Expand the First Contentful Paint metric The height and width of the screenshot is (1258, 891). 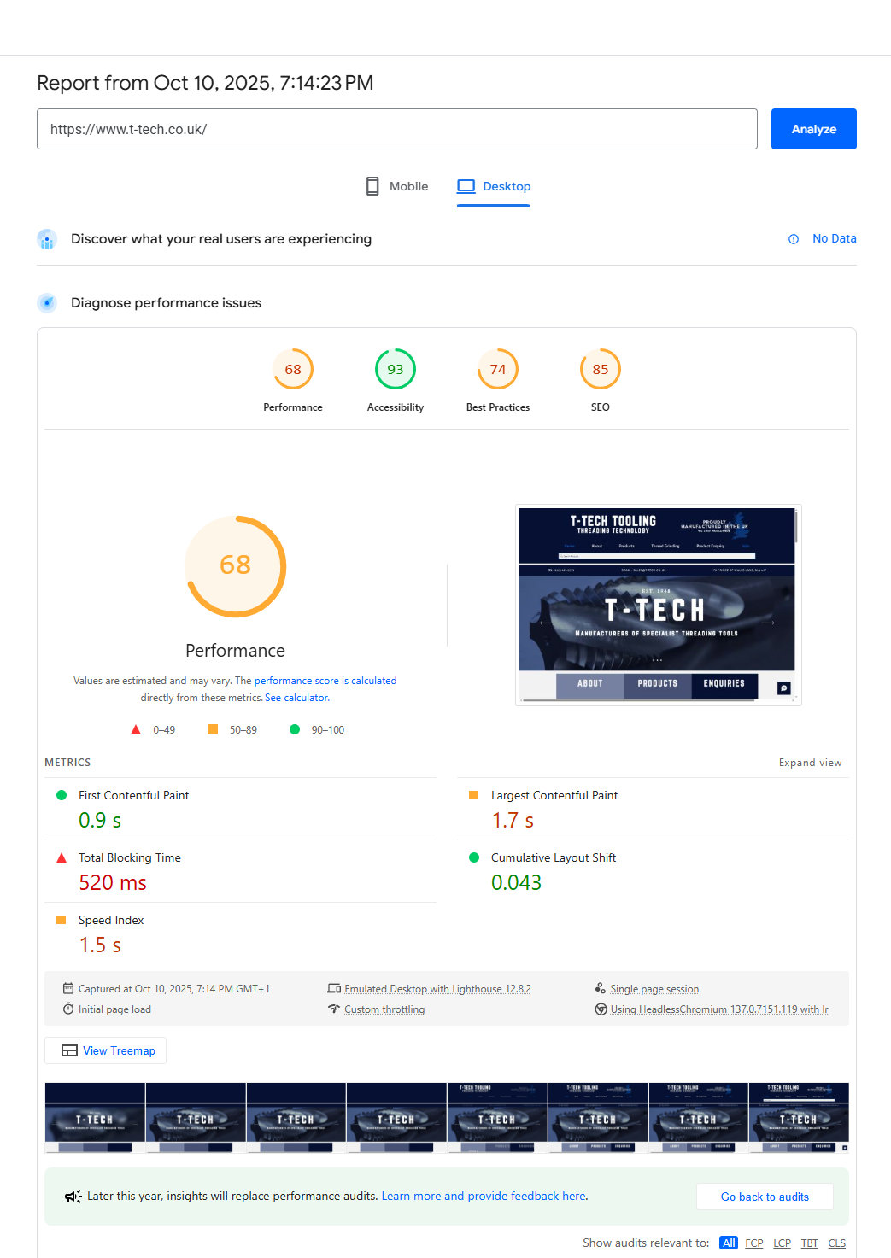point(133,795)
